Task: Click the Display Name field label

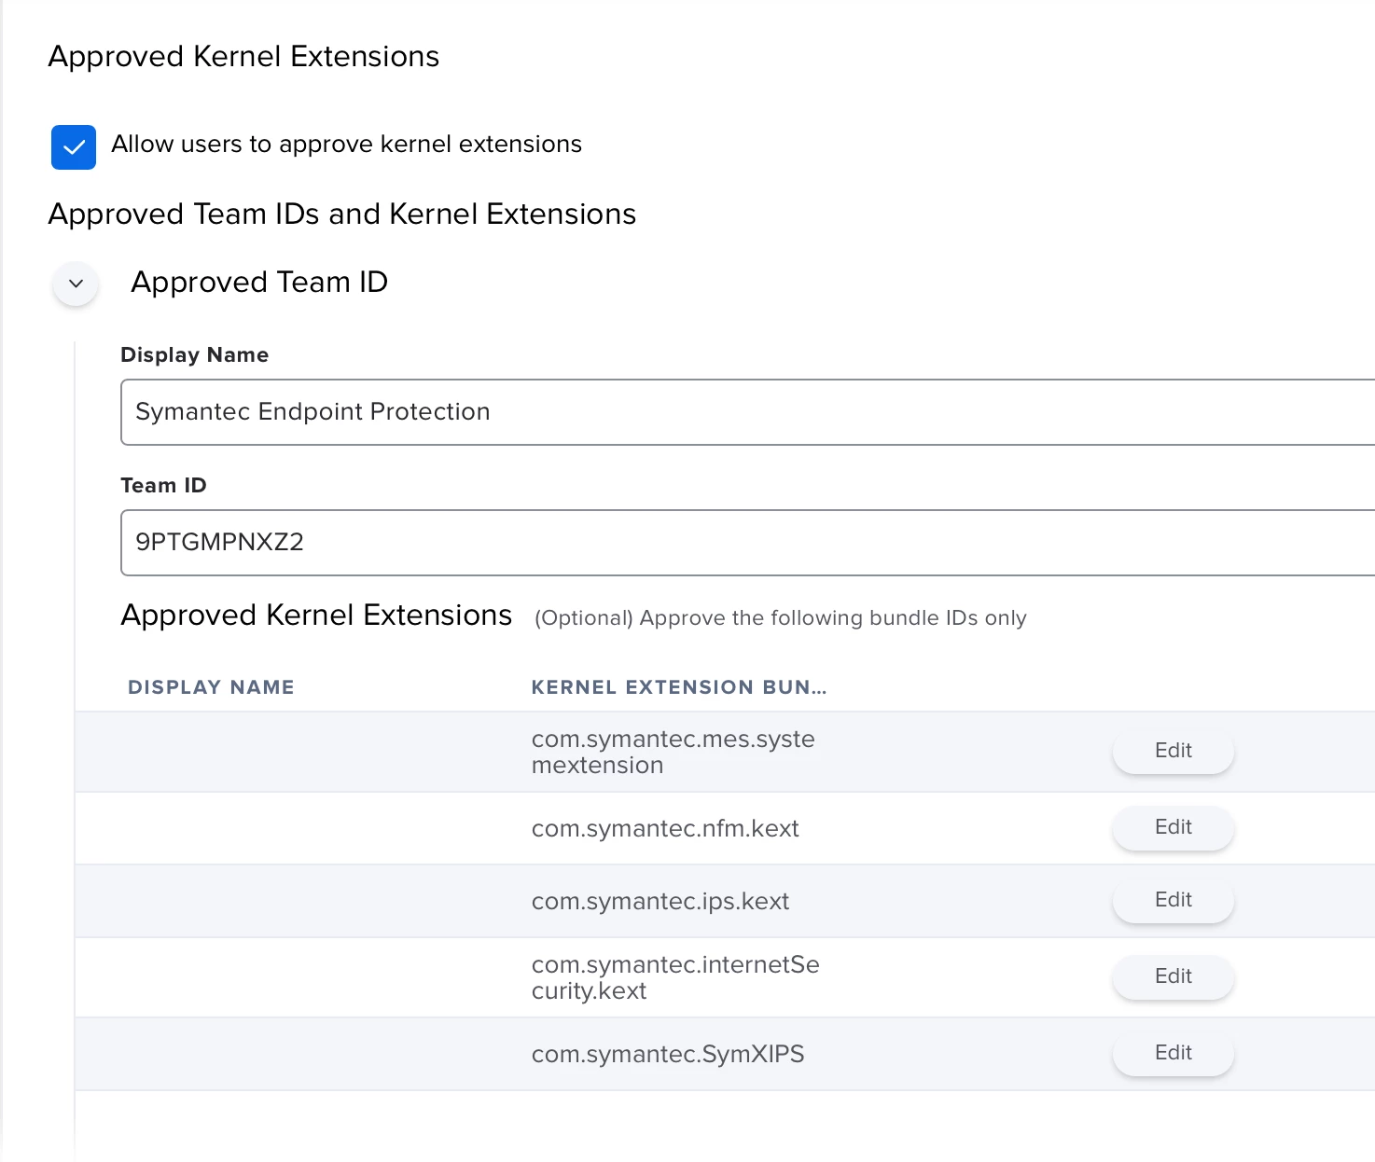Action: (194, 354)
